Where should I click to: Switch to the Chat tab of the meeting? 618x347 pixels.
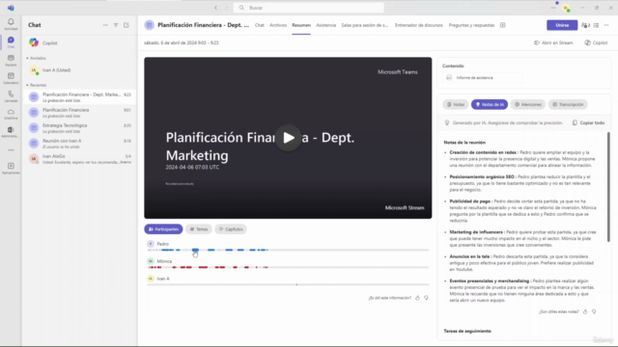coord(260,25)
